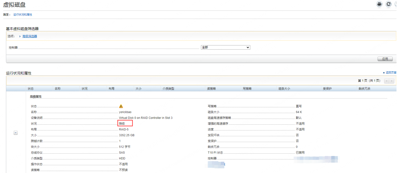Click the 受保护 column header
397x173 pixels.
327,89
